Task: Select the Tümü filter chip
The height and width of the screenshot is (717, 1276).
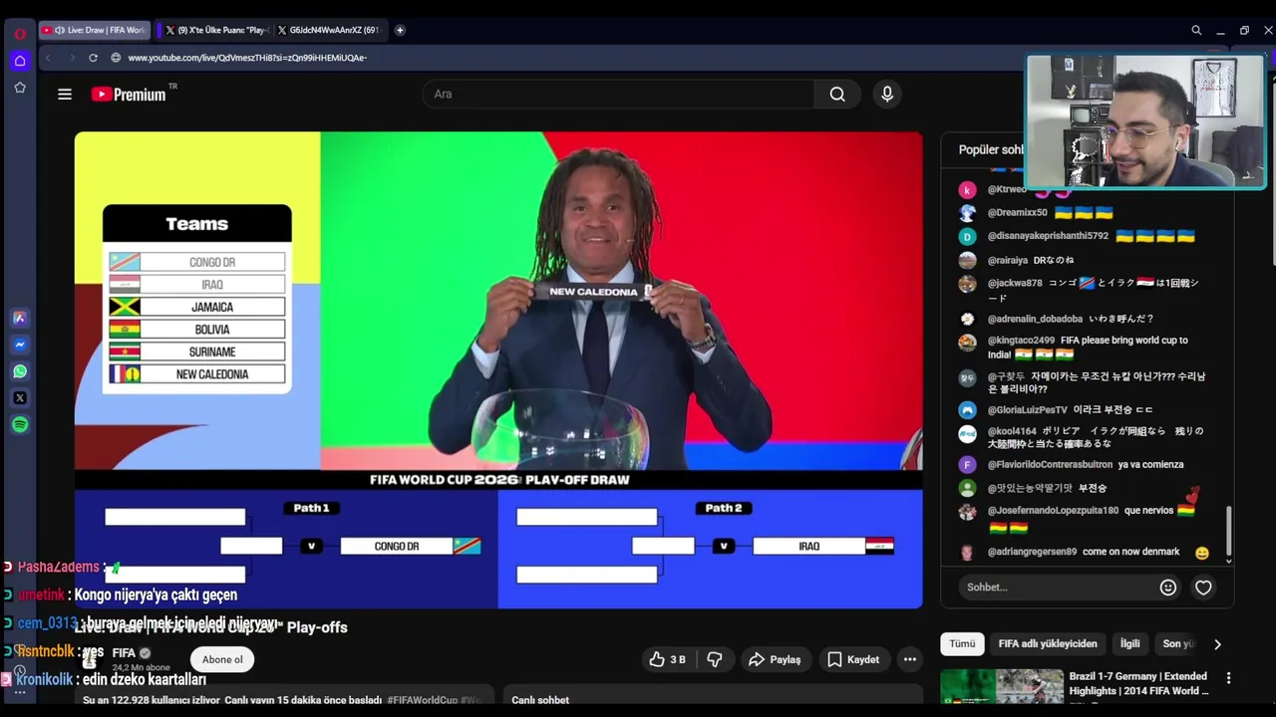Action: 962,644
